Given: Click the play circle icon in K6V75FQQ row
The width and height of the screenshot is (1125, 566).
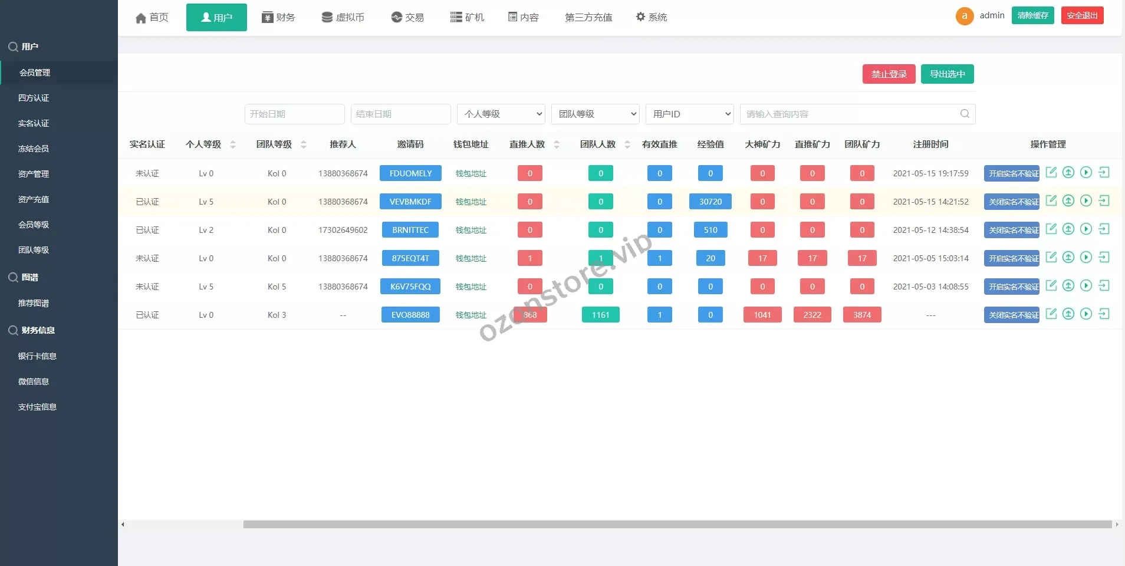Looking at the screenshot, I should [x=1086, y=285].
